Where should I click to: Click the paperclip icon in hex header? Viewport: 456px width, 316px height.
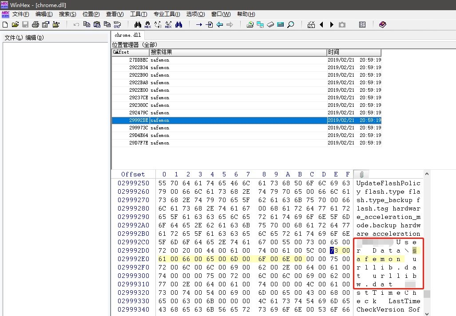pos(361,174)
